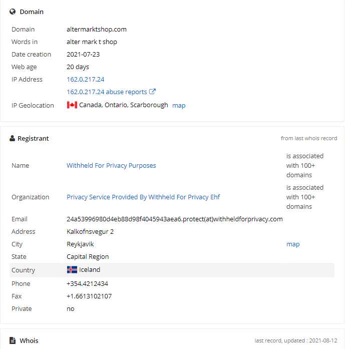Screen dimensions: 345x349
Task: Click the phone number +354.4212434
Action: [x=87, y=284]
